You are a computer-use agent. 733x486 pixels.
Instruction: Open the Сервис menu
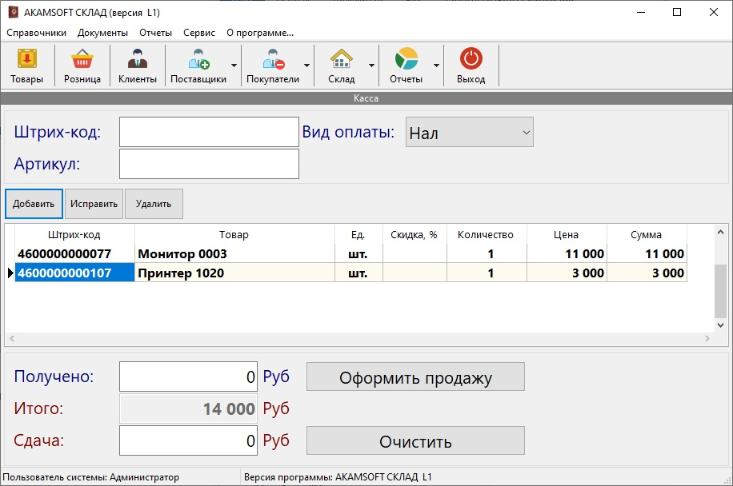tap(198, 33)
